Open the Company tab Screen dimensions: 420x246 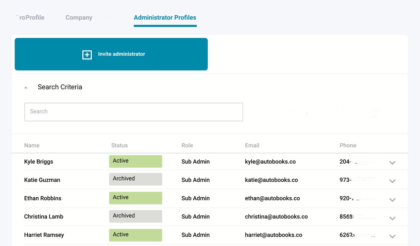click(79, 17)
